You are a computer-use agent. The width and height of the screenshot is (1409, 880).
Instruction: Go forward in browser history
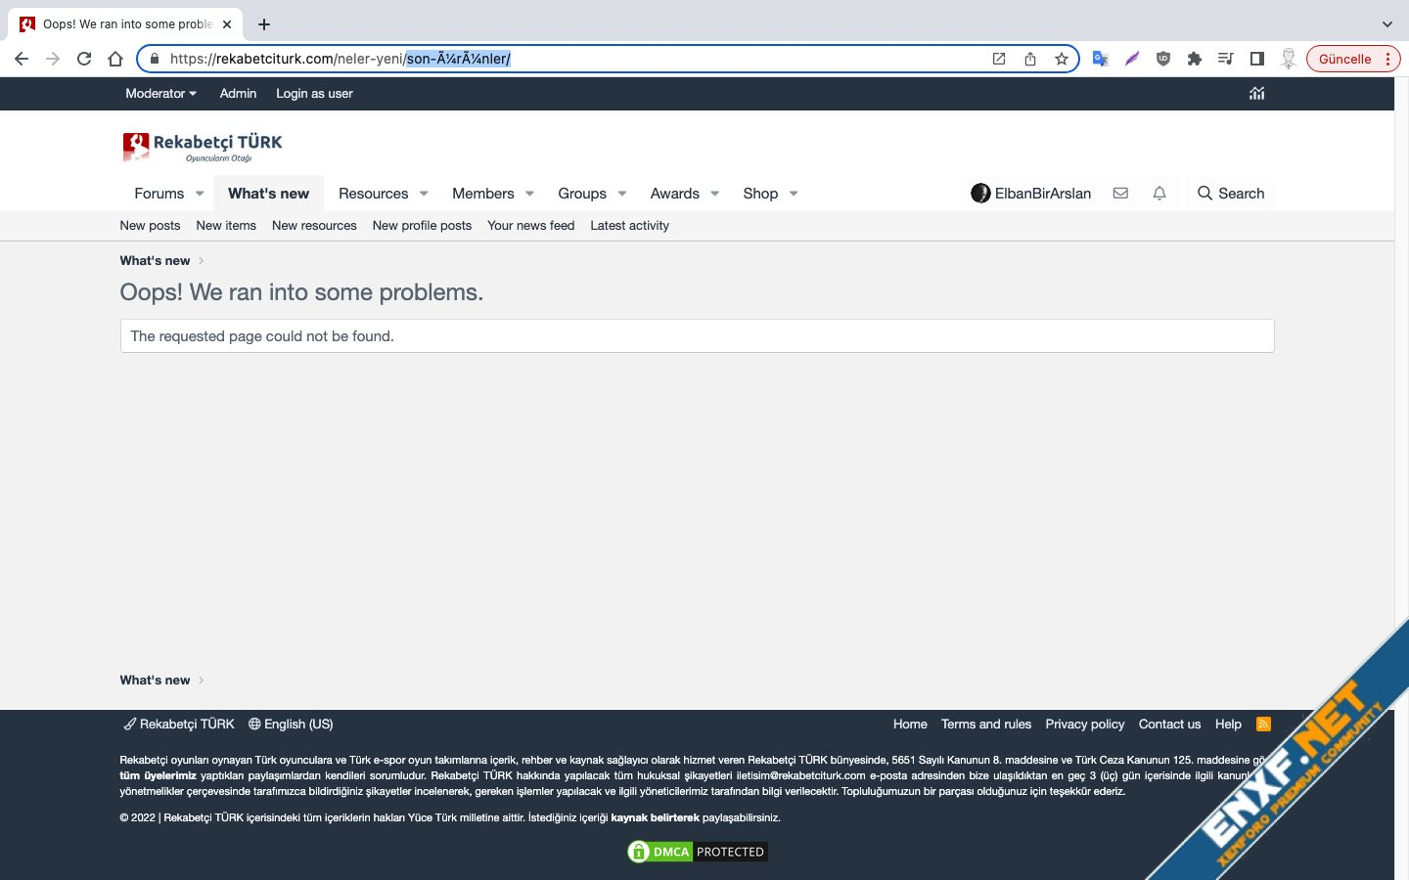(53, 59)
